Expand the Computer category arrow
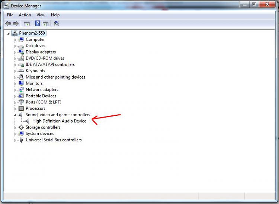The height and width of the screenshot is (204, 279). pos(15,40)
